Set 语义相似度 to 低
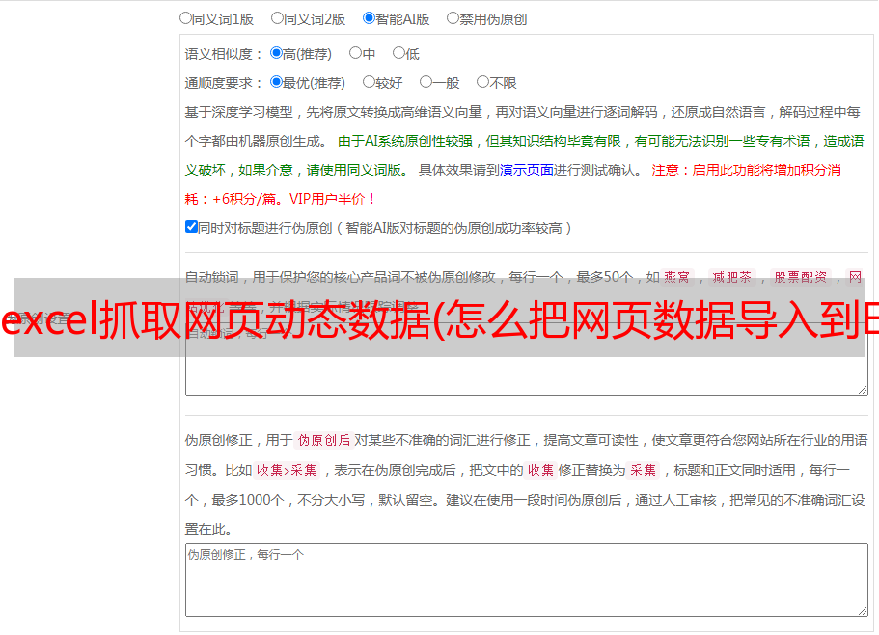This screenshot has height=635, width=879. (x=398, y=53)
